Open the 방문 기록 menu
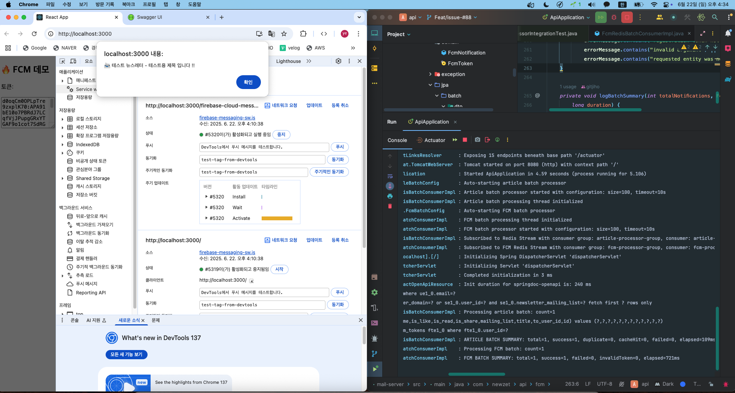 [105, 5]
